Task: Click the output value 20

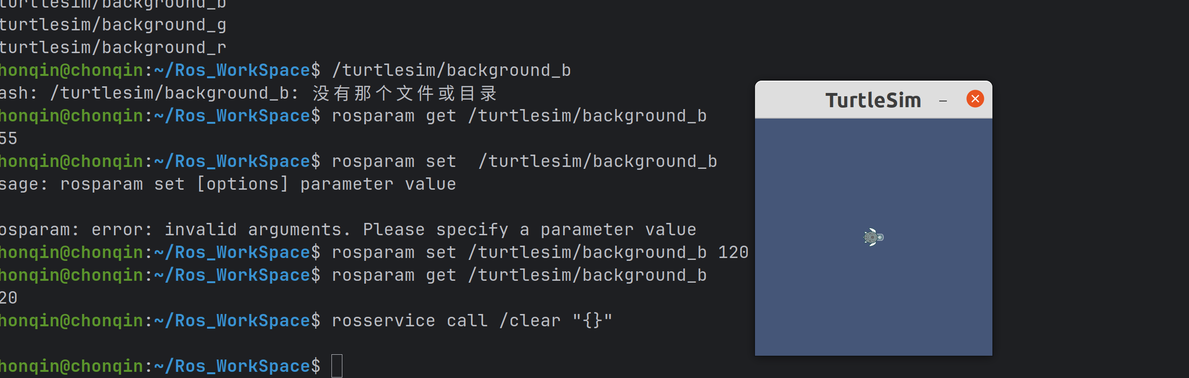Action: click(x=9, y=298)
